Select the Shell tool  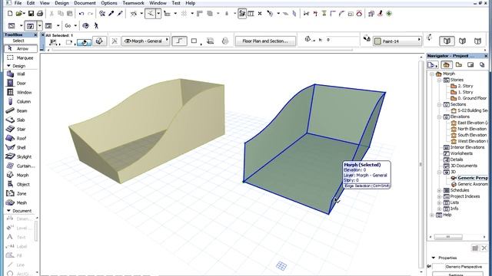21,147
